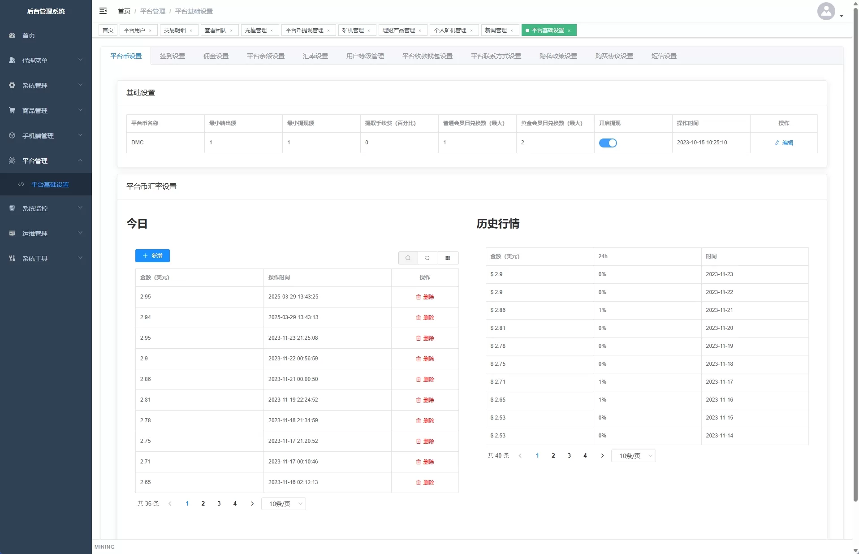
Task: Expand the 系统管理 sidebar menu
Action: pos(46,86)
